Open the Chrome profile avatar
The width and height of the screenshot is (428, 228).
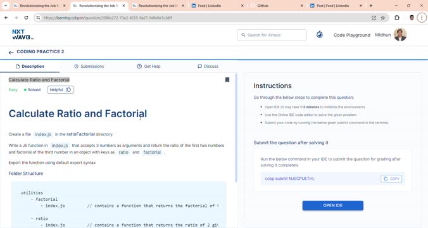tap(412, 18)
